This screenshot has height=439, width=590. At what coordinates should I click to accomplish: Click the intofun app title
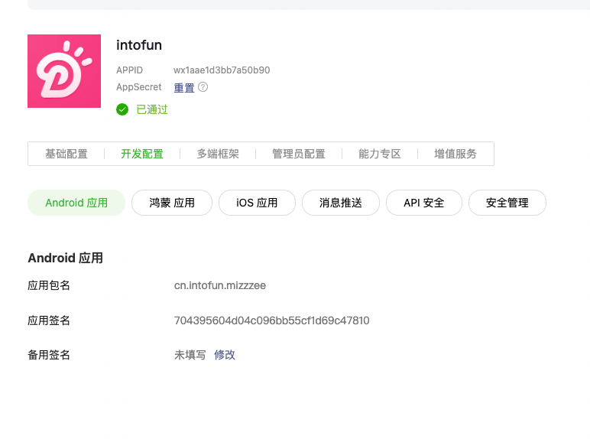(139, 45)
